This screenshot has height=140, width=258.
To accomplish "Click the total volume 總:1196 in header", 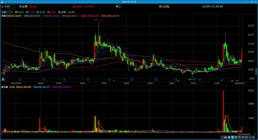I will pos(164,6).
